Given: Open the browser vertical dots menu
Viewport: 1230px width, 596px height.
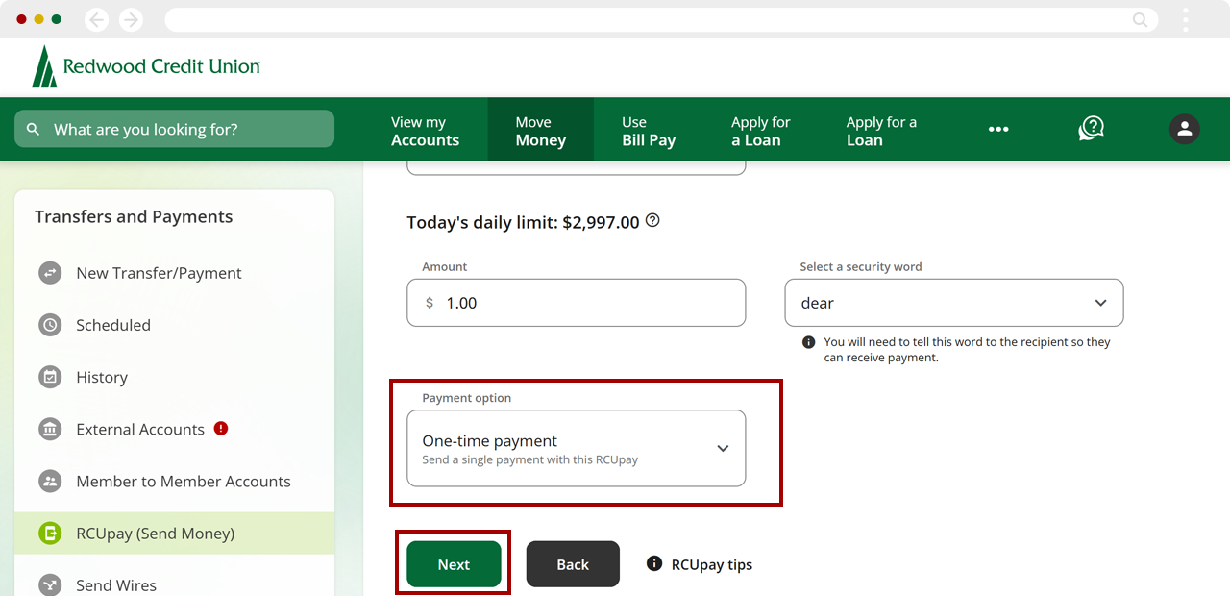Looking at the screenshot, I should coord(1186,19).
